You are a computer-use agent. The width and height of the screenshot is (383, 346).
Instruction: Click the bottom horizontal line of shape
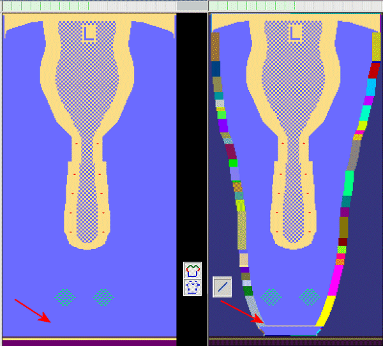pyautogui.click(x=291, y=326)
